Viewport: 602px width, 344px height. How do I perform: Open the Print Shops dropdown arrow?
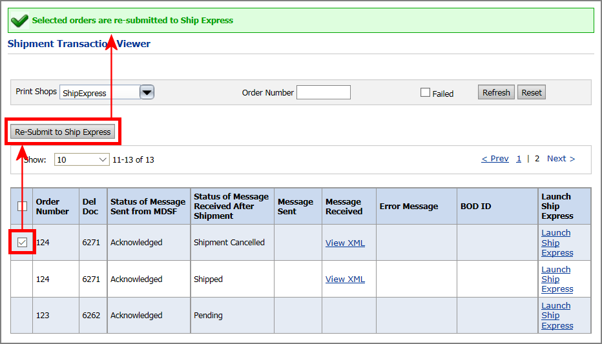[147, 92]
